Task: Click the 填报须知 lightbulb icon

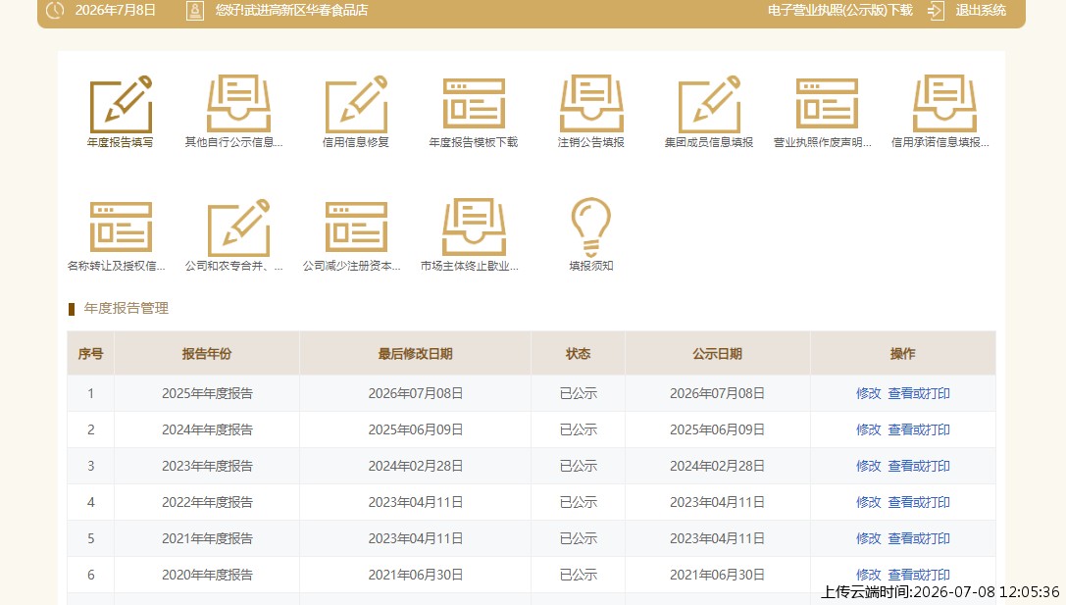Action: [x=591, y=227]
